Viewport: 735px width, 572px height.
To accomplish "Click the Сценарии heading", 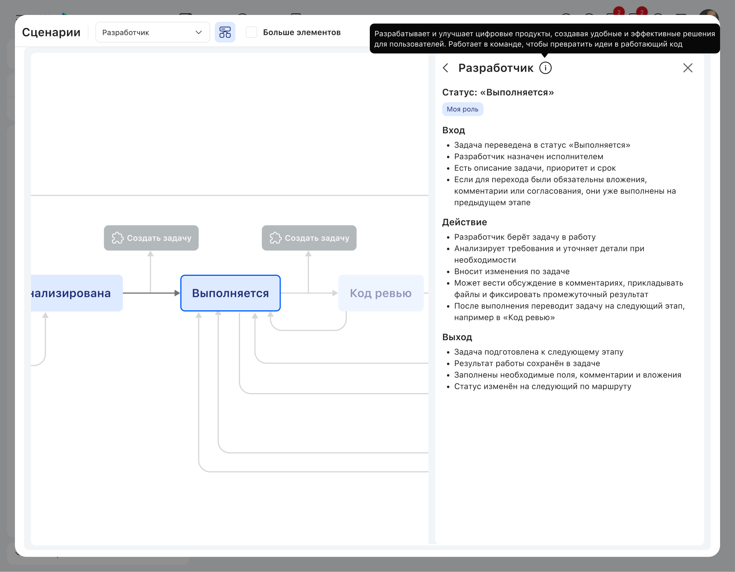I will (x=51, y=32).
